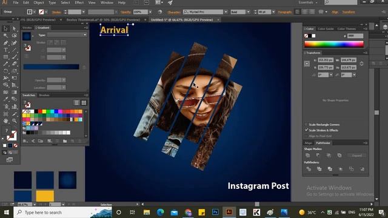Pick the red swatch in Swatches panel
This screenshot has height=218, width=388.
pos(40,111)
